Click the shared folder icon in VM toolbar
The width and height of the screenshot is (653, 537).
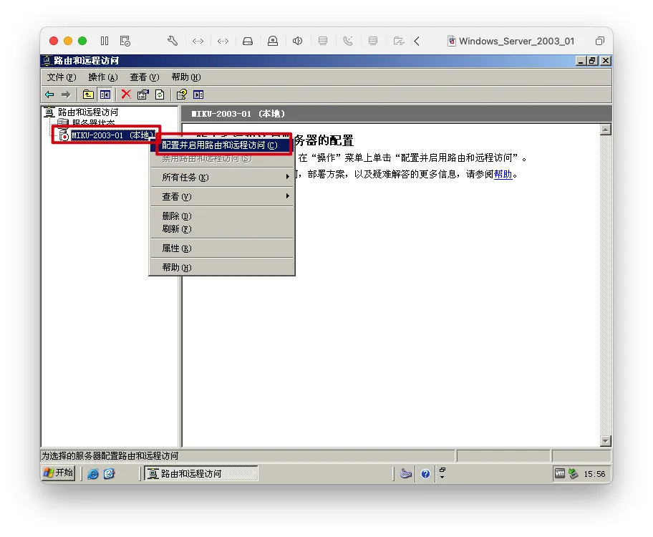click(399, 41)
